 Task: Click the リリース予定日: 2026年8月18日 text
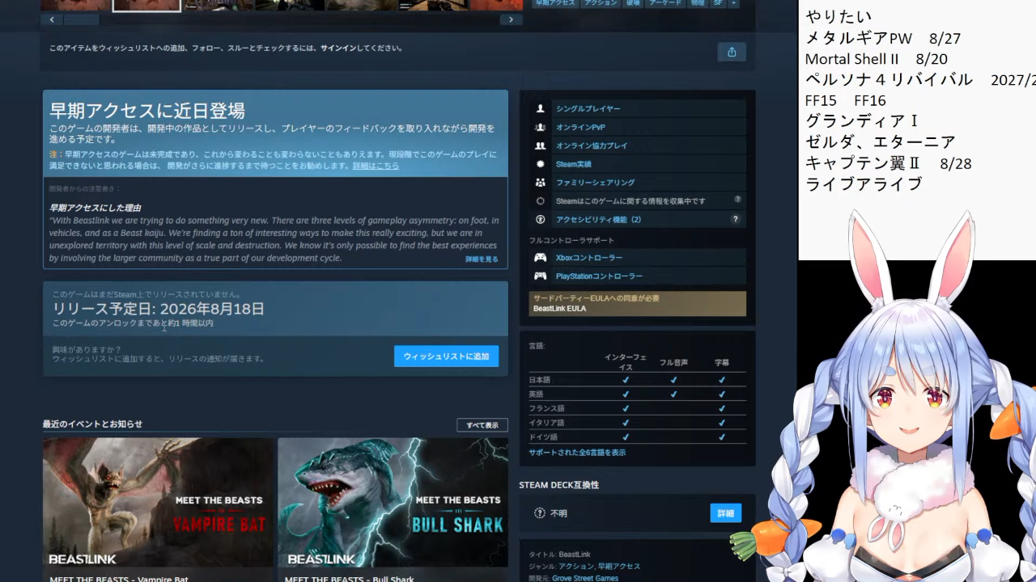tap(159, 309)
